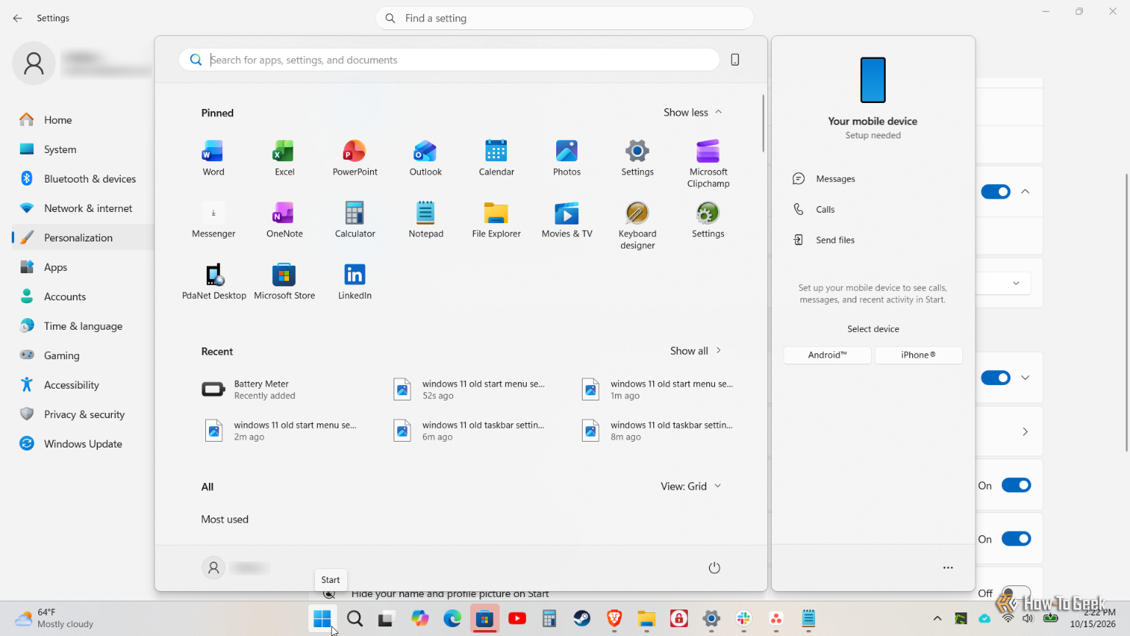The image size is (1130, 636).
Task: Choose Android™ as the mobile device
Action: tap(828, 355)
